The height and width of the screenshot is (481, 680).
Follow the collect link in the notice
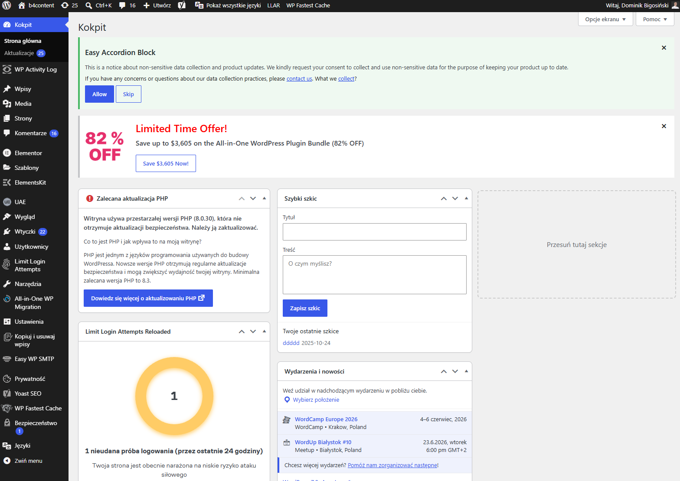click(x=346, y=78)
